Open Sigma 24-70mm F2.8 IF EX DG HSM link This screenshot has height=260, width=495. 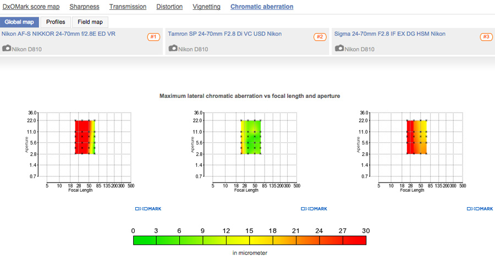click(390, 34)
